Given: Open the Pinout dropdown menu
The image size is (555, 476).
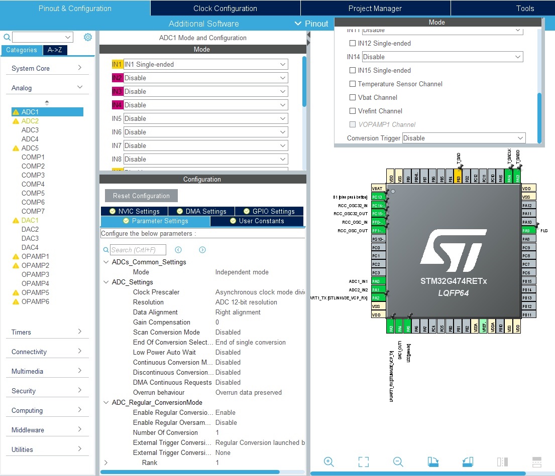Looking at the screenshot, I should pos(311,24).
